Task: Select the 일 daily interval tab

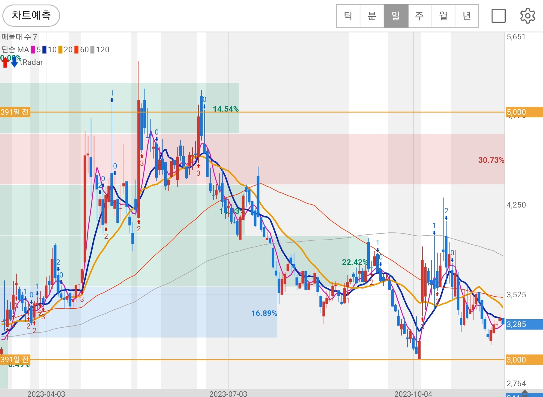Action: (x=396, y=16)
